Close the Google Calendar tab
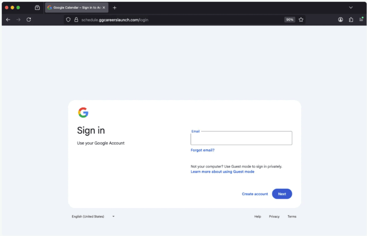The height and width of the screenshot is (236, 367). [x=104, y=8]
